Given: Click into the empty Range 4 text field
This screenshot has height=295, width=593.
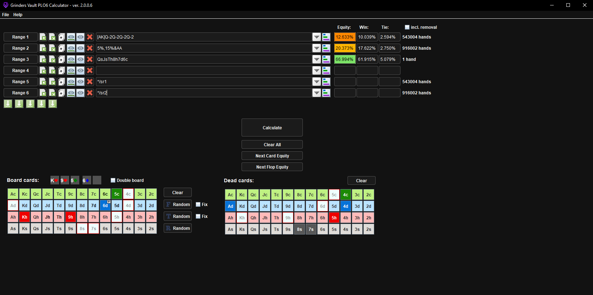Looking at the screenshot, I should pos(204,71).
